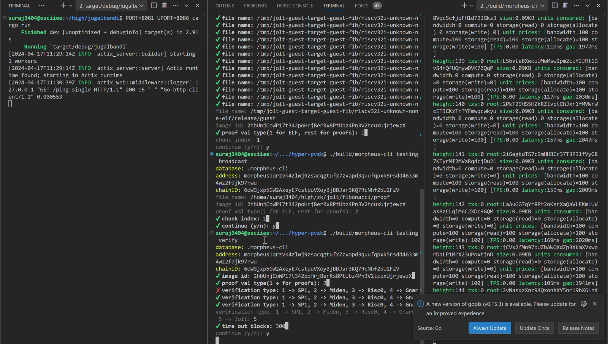Screen dimensions: 608x344
Task: Toggle left panel size with chevron down
Action: pos(186,6)
